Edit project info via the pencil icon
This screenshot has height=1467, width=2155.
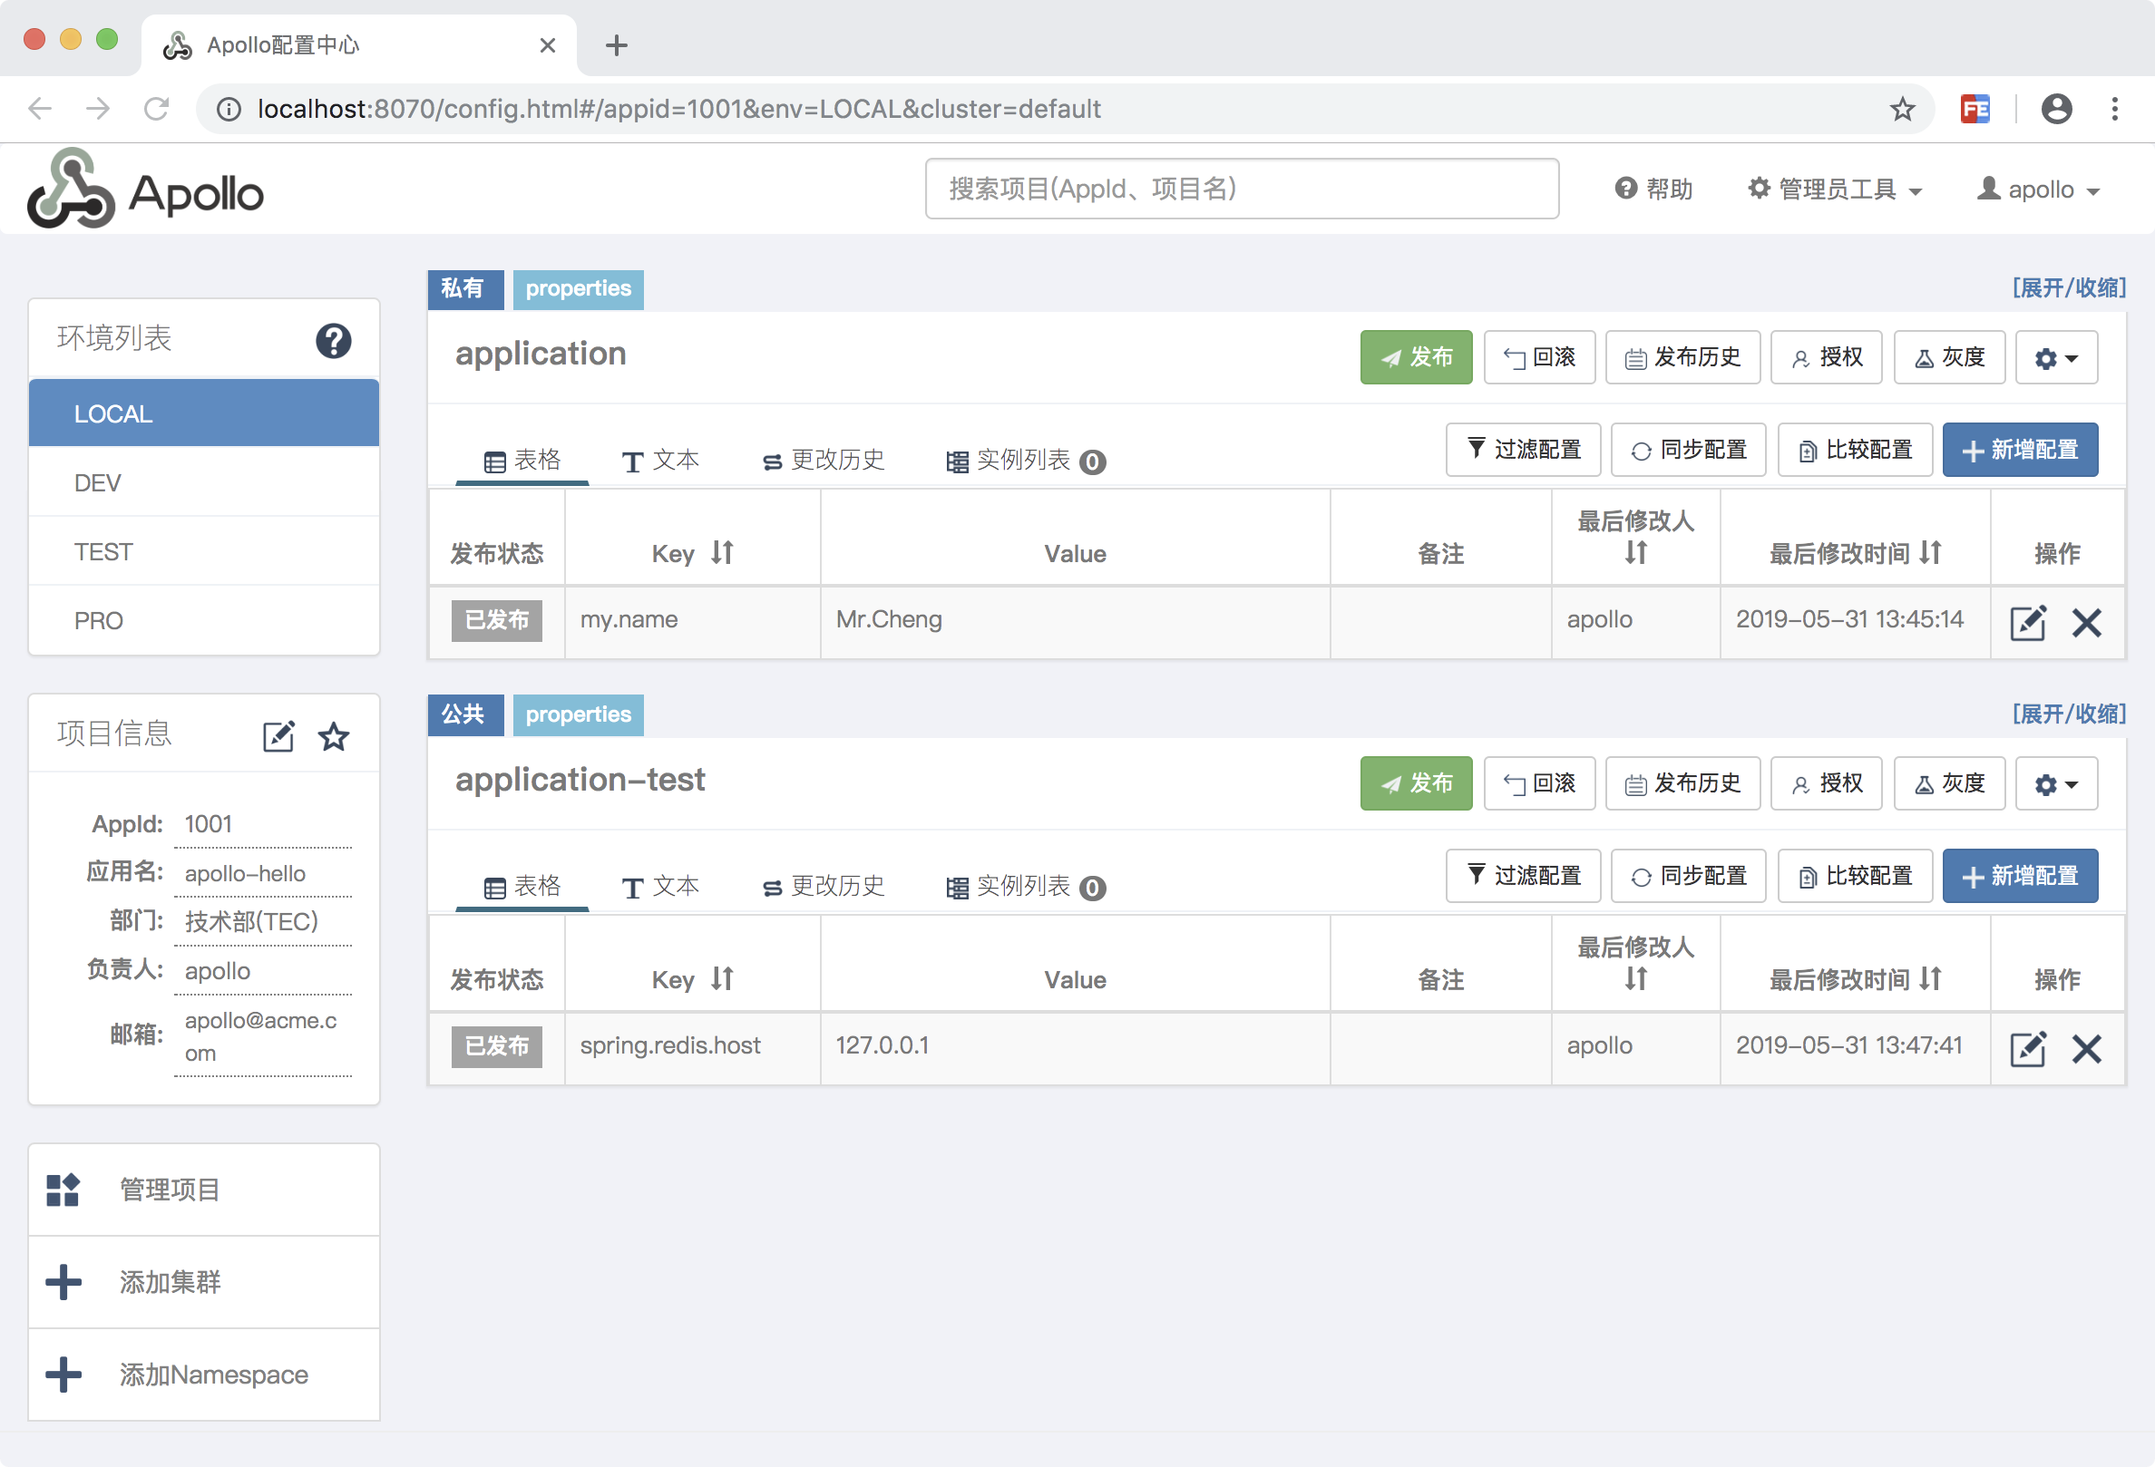coord(278,736)
